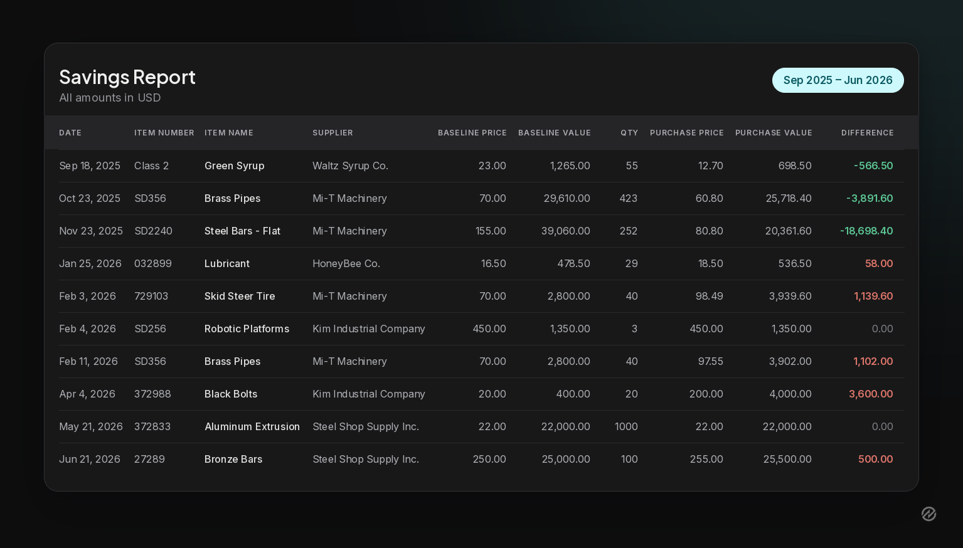The height and width of the screenshot is (548, 963).
Task: Click the SUPPLIER column header
Action: (x=333, y=133)
